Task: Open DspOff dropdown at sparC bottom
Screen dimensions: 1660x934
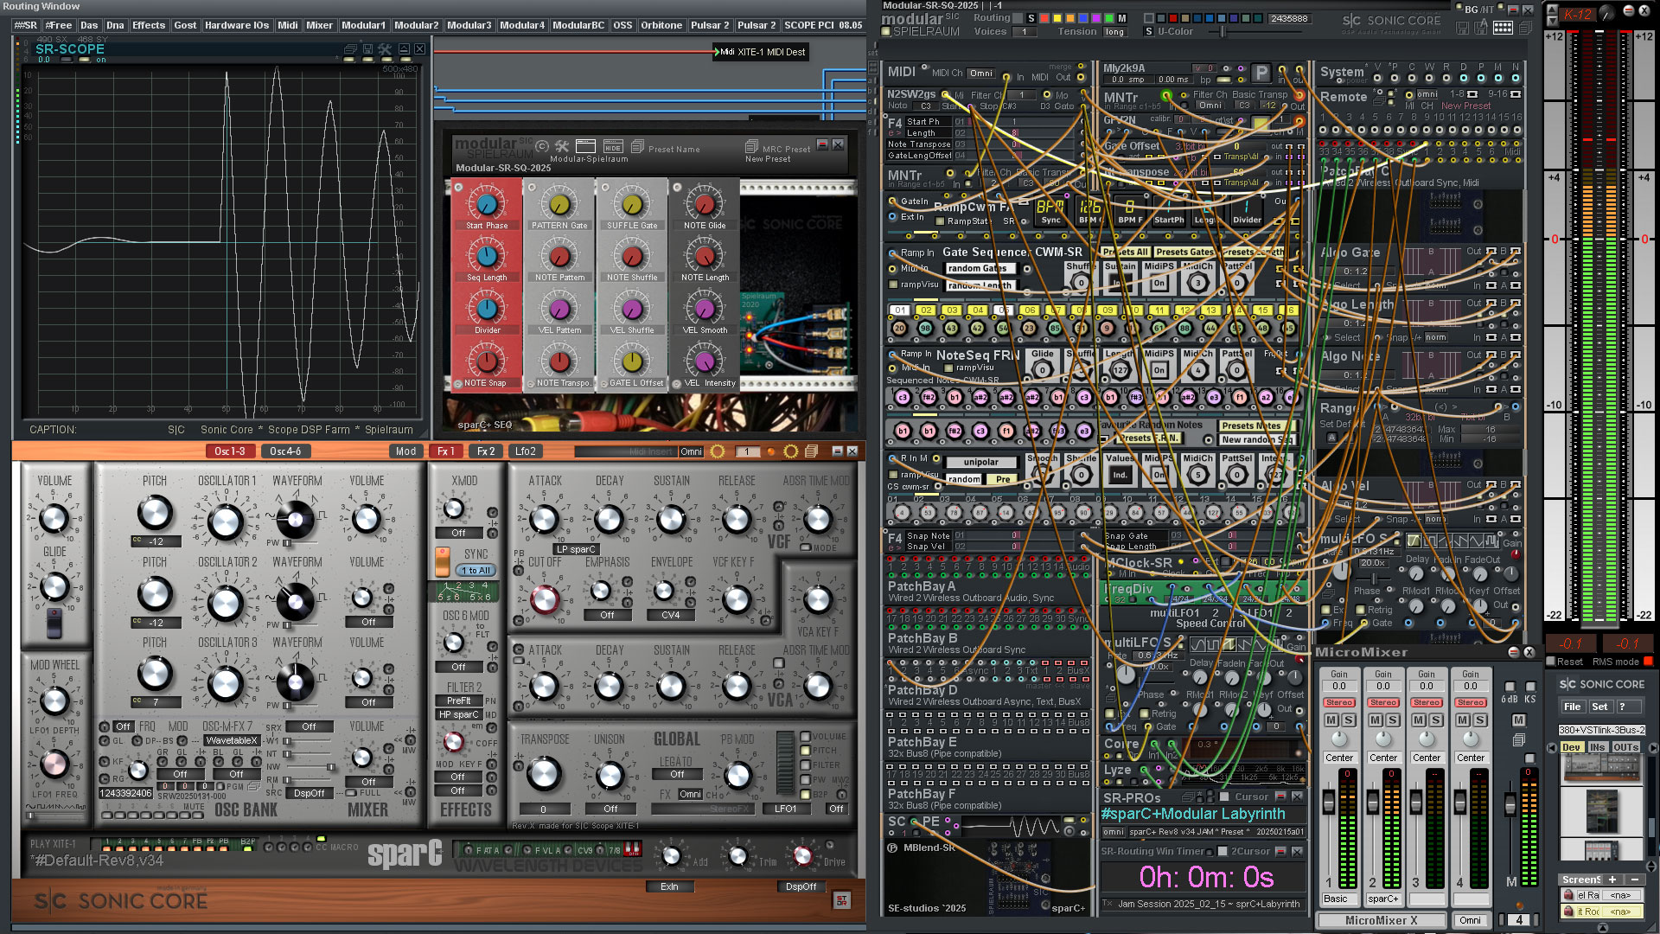Action: tap(801, 886)
